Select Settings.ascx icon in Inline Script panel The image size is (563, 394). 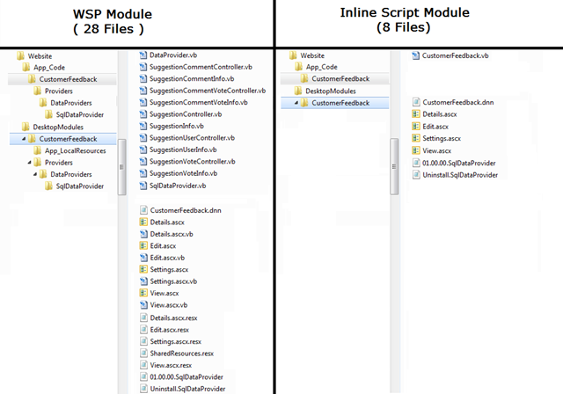coord(416,138)
